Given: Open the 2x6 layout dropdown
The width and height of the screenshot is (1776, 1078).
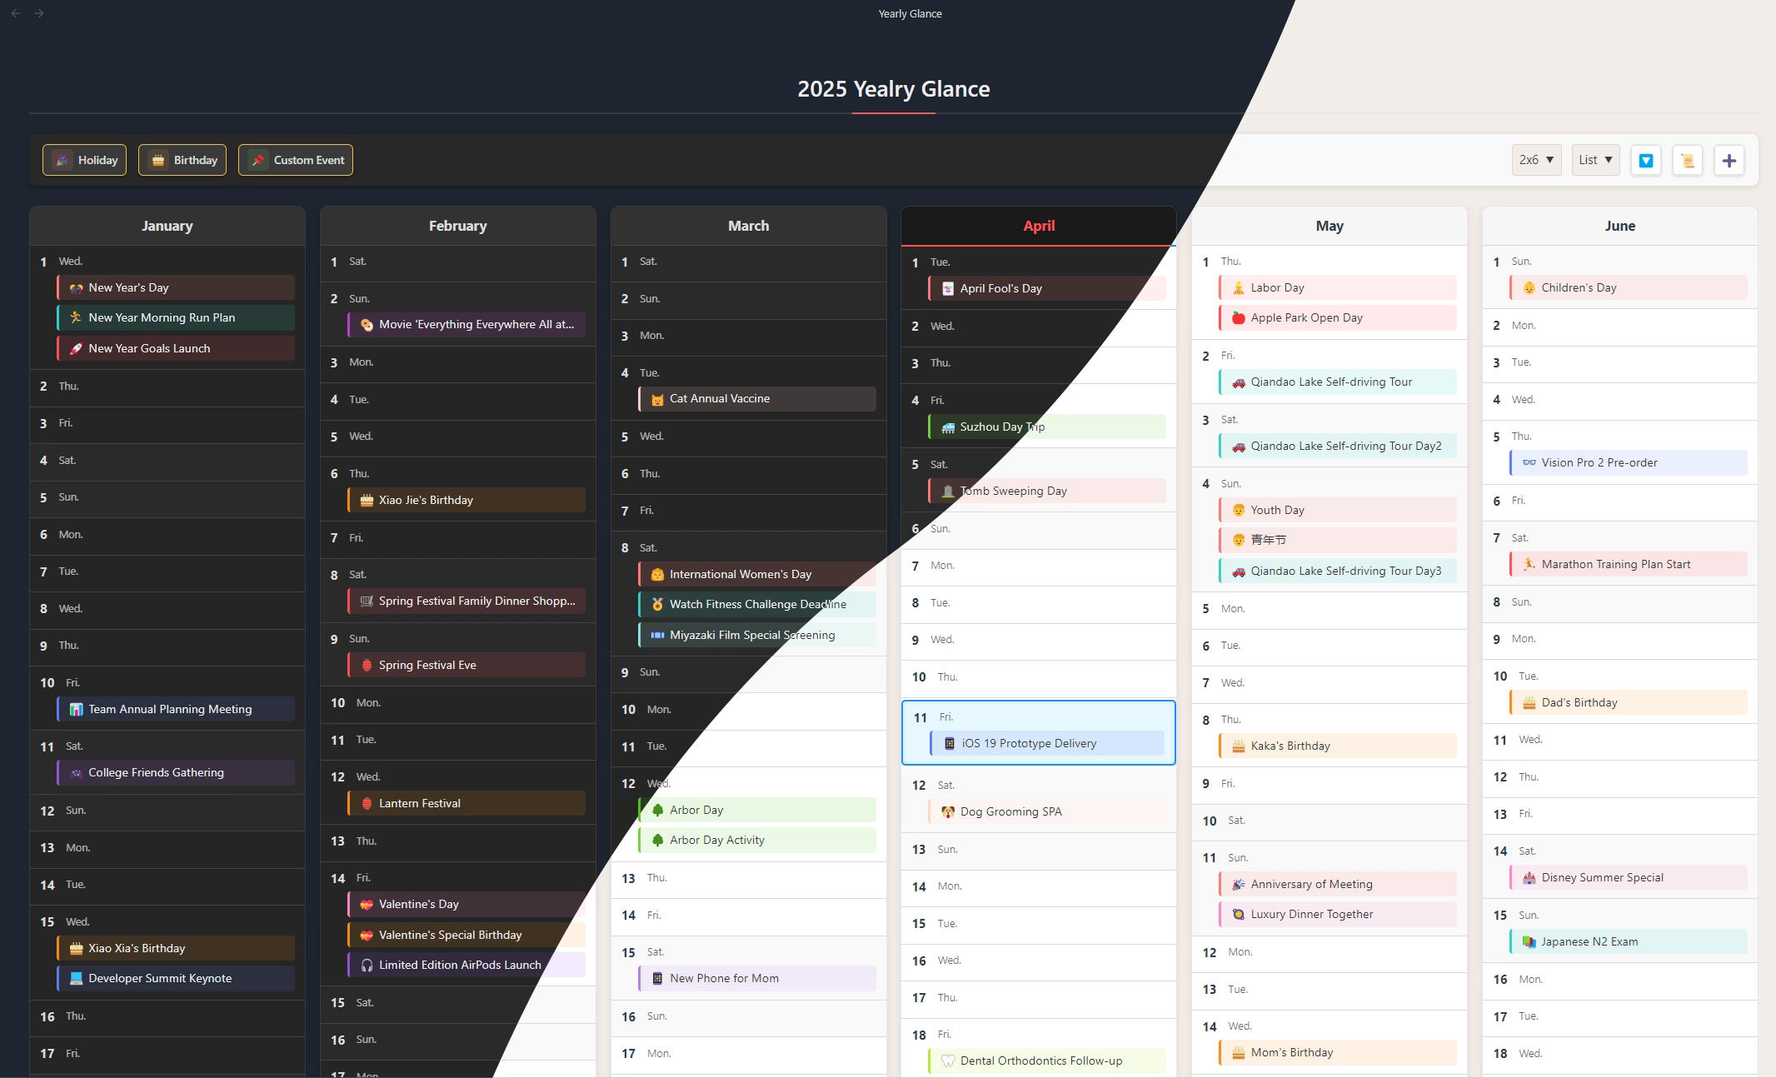Looking at the screenshot, I should 1536,160.
